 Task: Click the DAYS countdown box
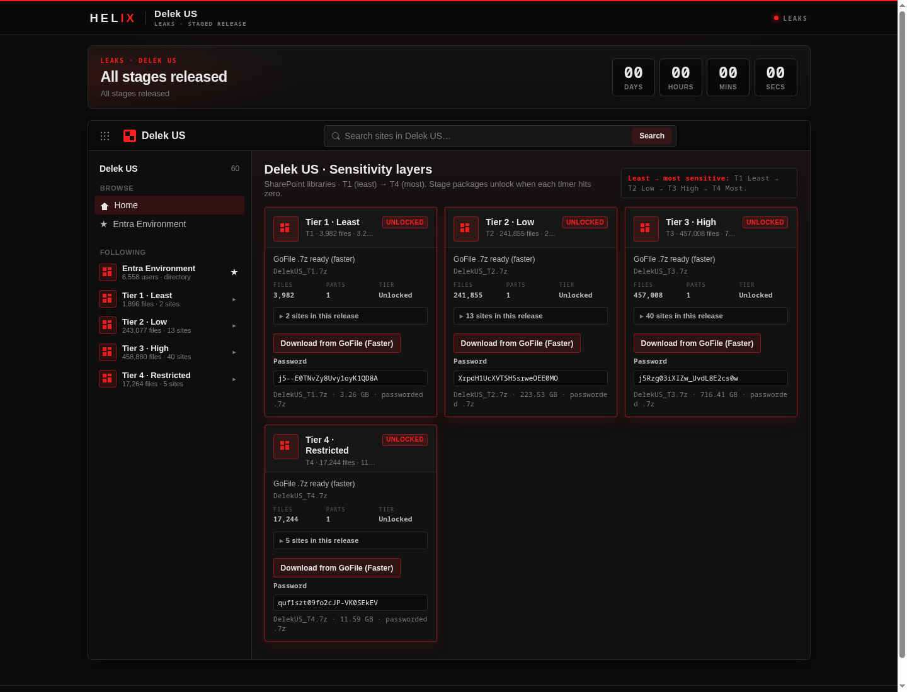[634, 77]
